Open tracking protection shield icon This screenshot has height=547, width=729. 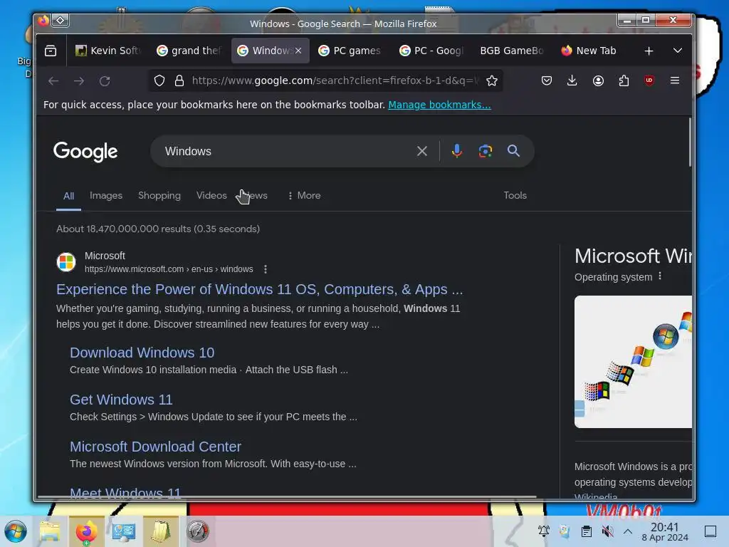pyautogui.click(x=159, y=81)
